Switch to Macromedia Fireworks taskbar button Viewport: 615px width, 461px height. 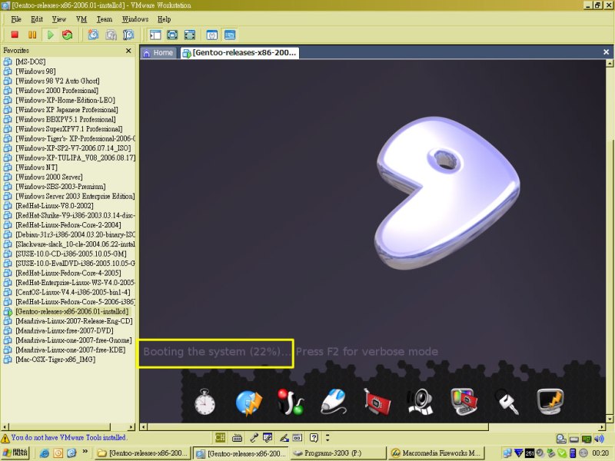click(x=436, y=453)
